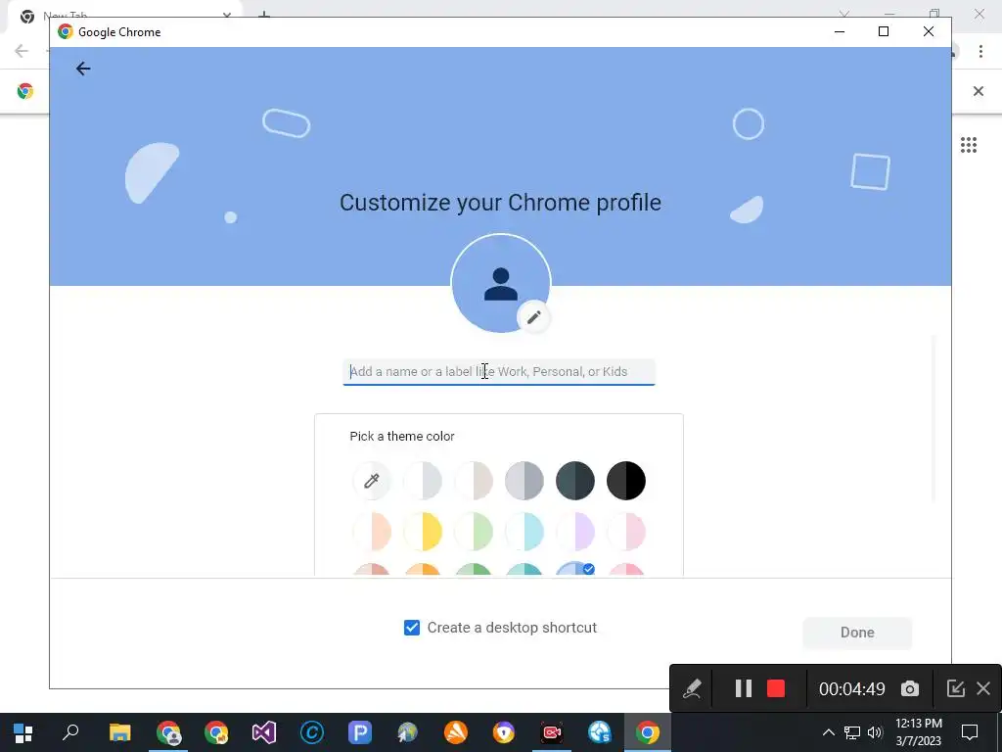Uncheck Create a desktop shortcut
Image resolution: width=1002 pixels, height=752 pixels.
click(x=412, y=628)
